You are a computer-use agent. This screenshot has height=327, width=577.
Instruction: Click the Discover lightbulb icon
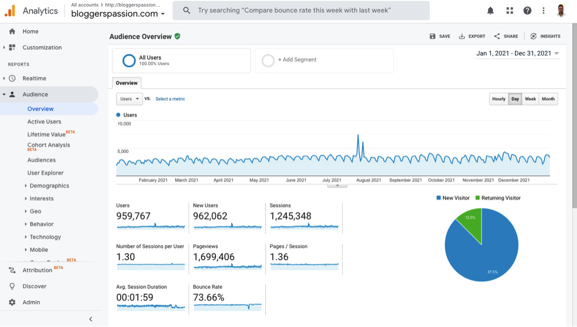tap(12, 286)
